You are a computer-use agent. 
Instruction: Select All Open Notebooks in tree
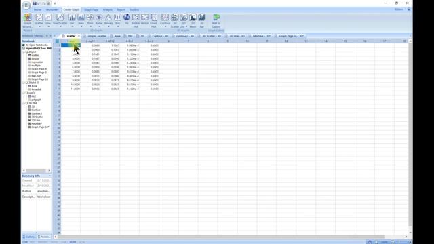point(36,45)
